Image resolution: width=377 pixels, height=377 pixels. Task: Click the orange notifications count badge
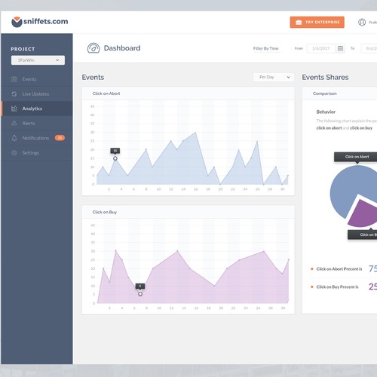(60, 138)
